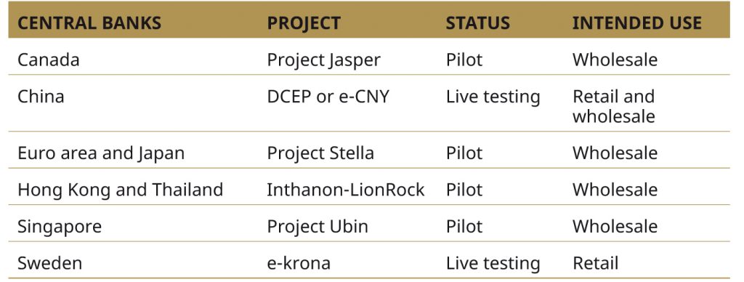The height and width of the screenshot is (282, 744).
Task: Select the China row label
Action: pyautogui.click(x=41, y=97)
